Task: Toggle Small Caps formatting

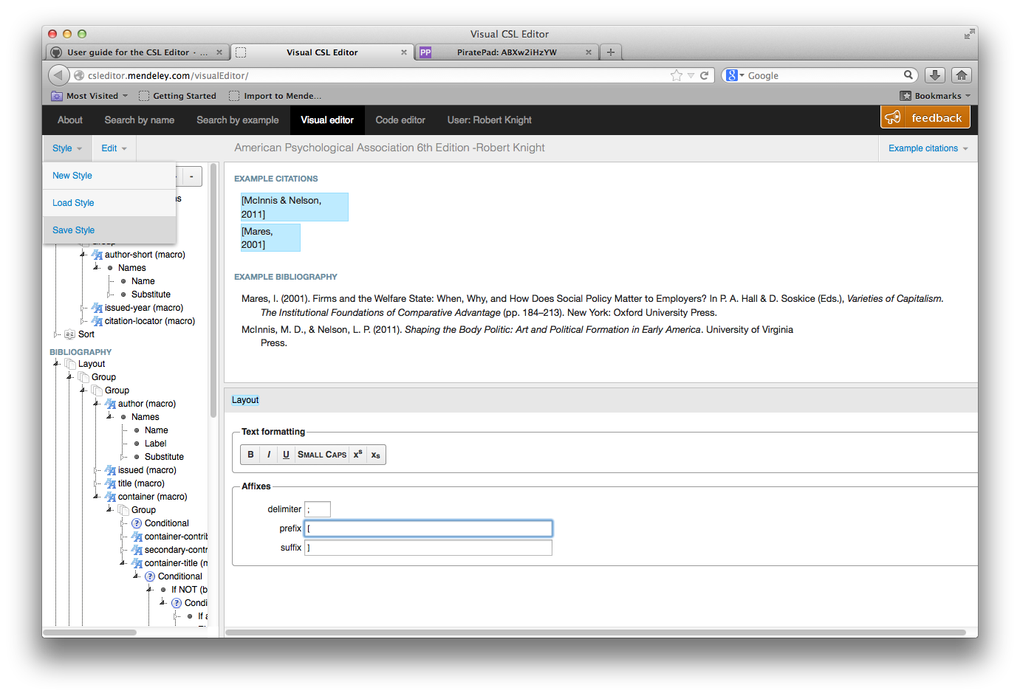Action: (322, 455)
